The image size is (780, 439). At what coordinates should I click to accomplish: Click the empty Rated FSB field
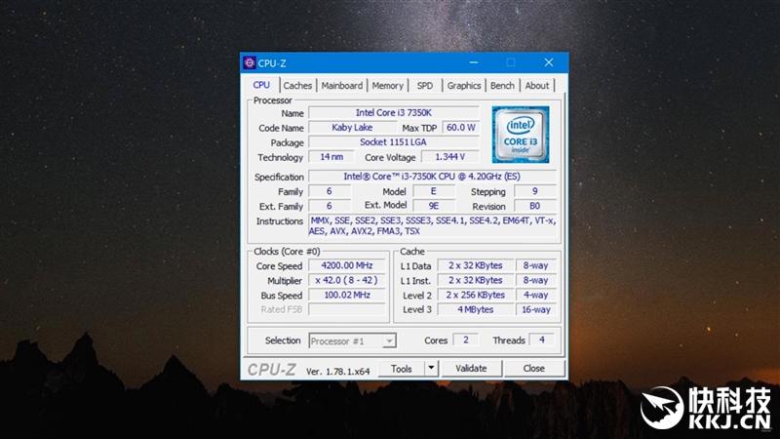[x=347, y=309]
